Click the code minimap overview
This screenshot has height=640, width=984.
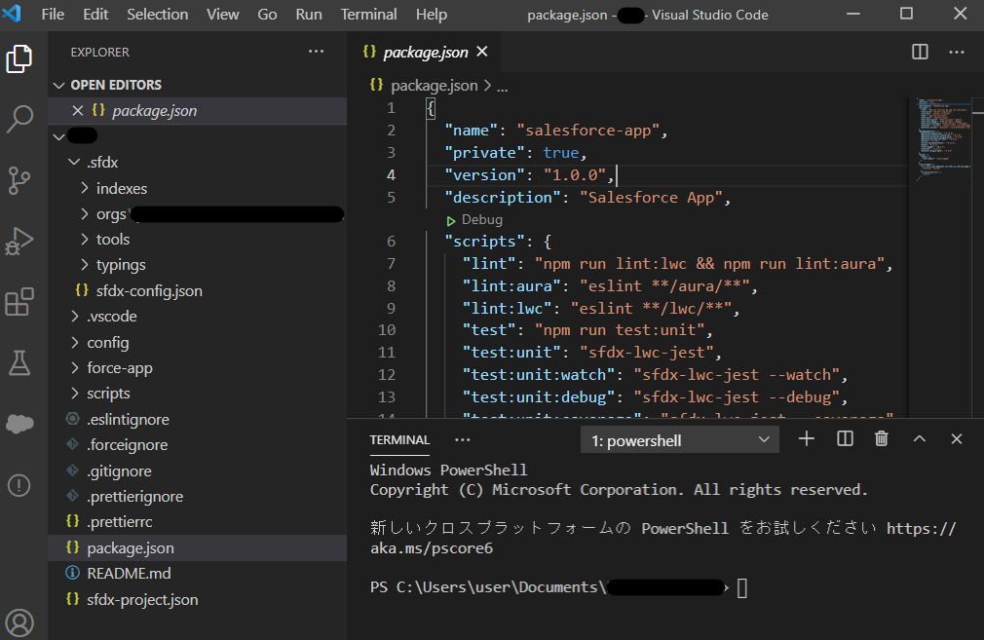944,140
